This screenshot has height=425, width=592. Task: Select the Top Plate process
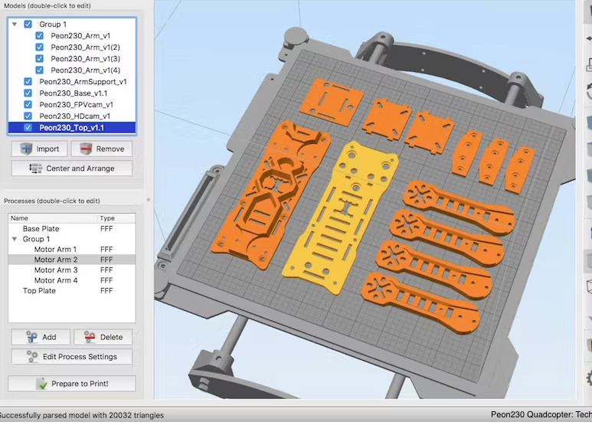pos(39,291)
